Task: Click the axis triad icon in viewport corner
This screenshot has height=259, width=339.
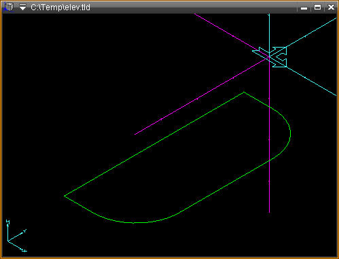Action: (16, 236)
